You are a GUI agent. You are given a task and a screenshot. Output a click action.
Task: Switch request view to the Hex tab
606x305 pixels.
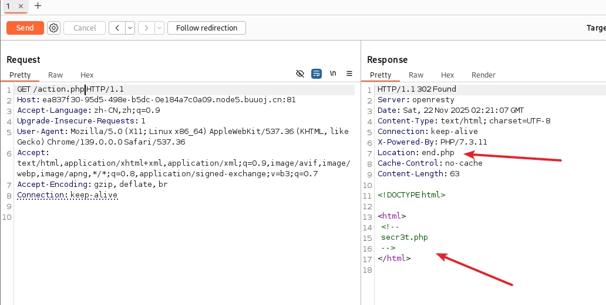(87, 75)
